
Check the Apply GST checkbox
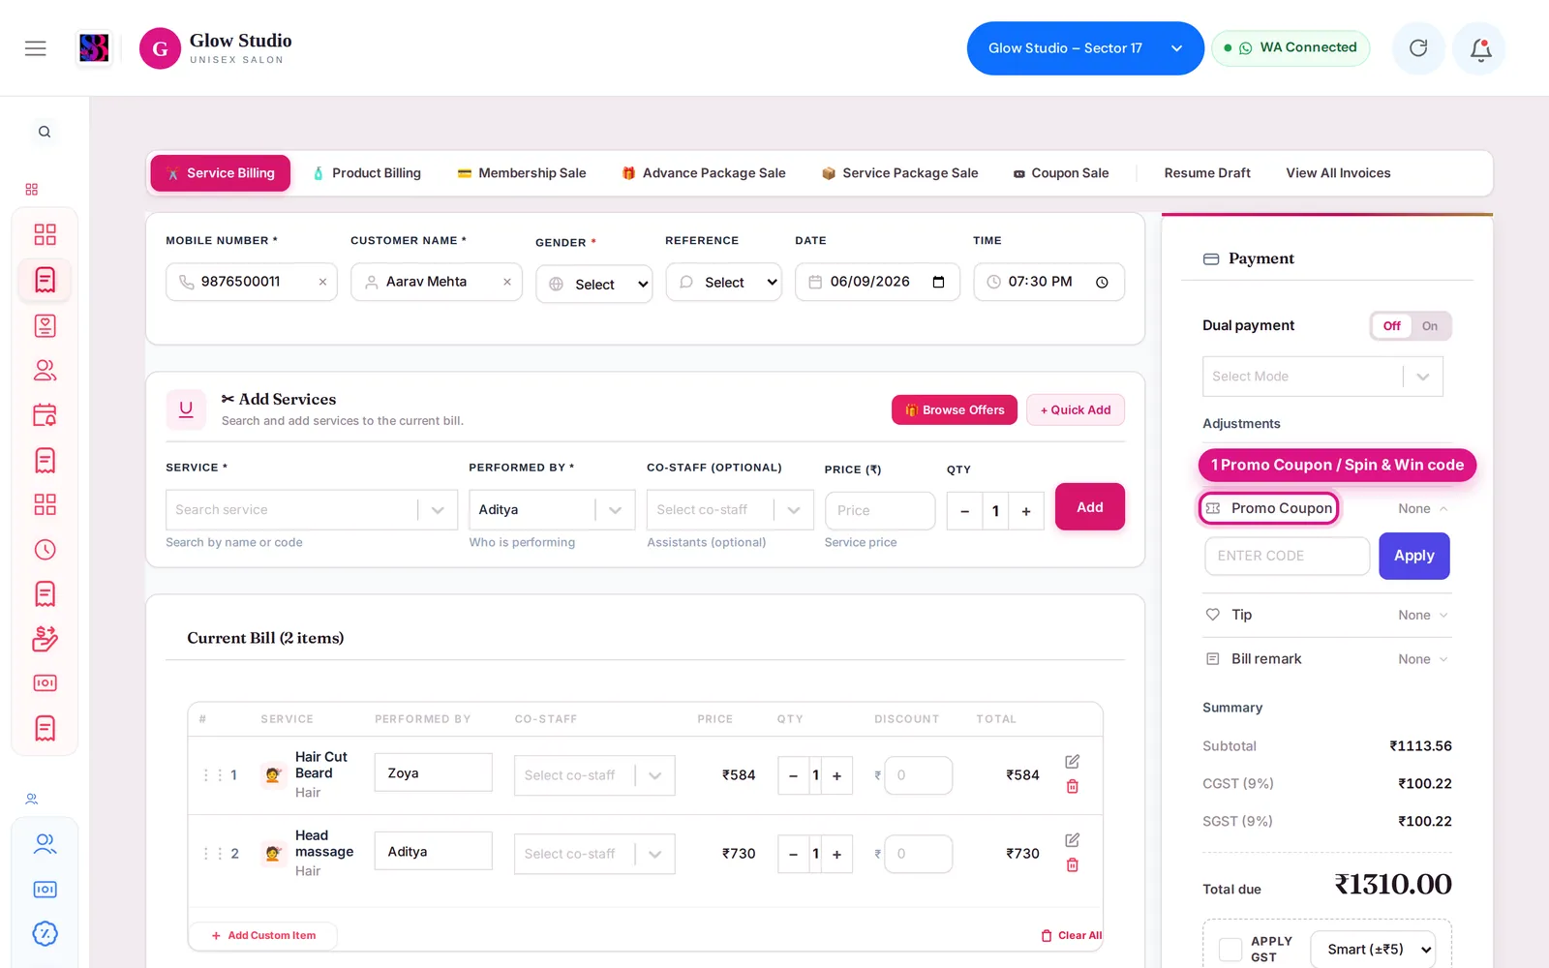(1230, 950)
